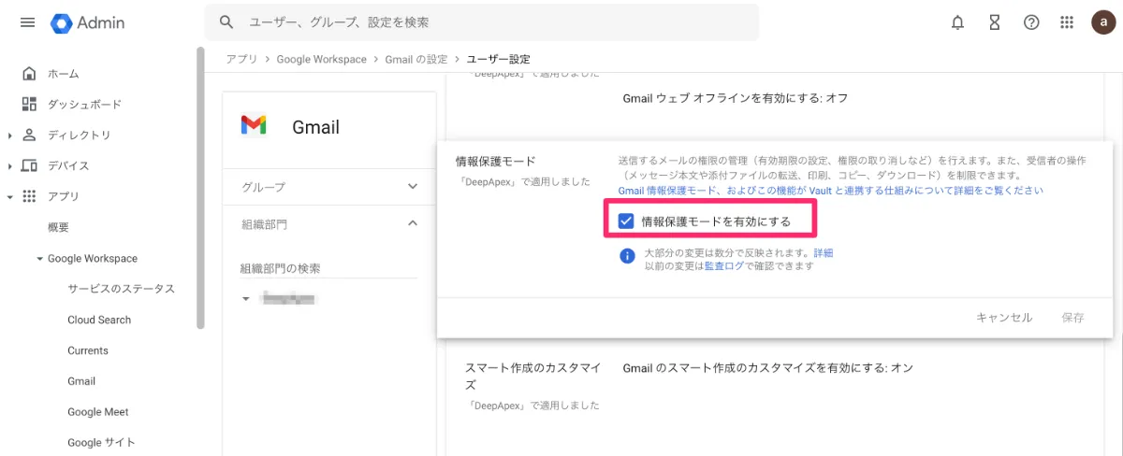
Task: Open the tasks hourglass icon
Action: point(995,22)
